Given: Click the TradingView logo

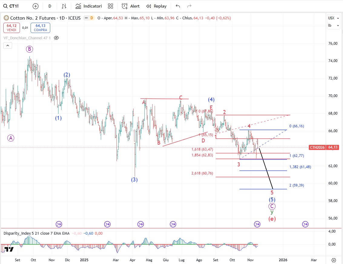Looking at the screenshot, I should [x=9, y=249].
